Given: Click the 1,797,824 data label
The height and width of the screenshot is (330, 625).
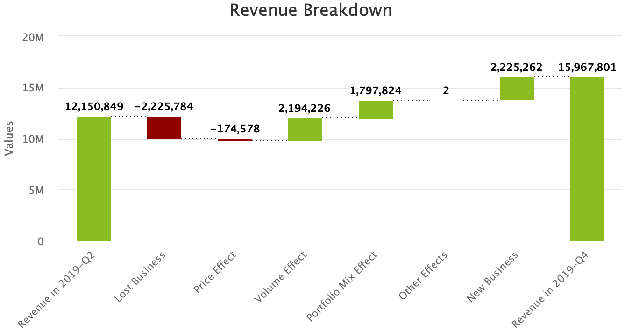Looking at the screenshot, I should [x=376, y=90].
